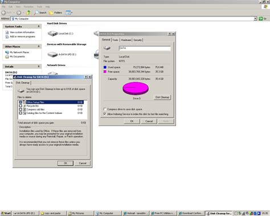Open the Back button history dropdown arrow
270x216 pixels.
[x=14, y=13]
